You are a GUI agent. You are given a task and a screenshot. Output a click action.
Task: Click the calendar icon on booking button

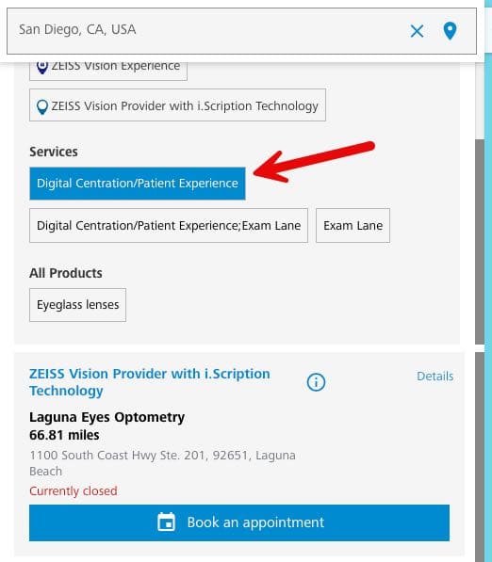tap(167, 522)
